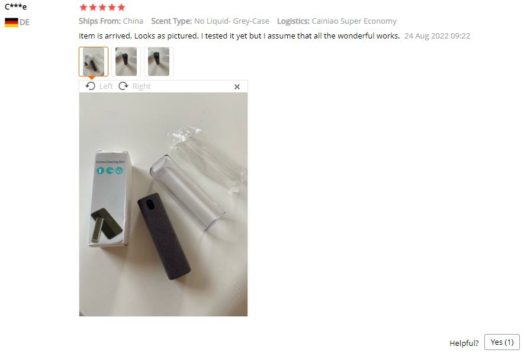The width and height of the screenshot is (524, 356).
Task: Mark review helpful with Yes (1) button
Action: pos(502,342)
